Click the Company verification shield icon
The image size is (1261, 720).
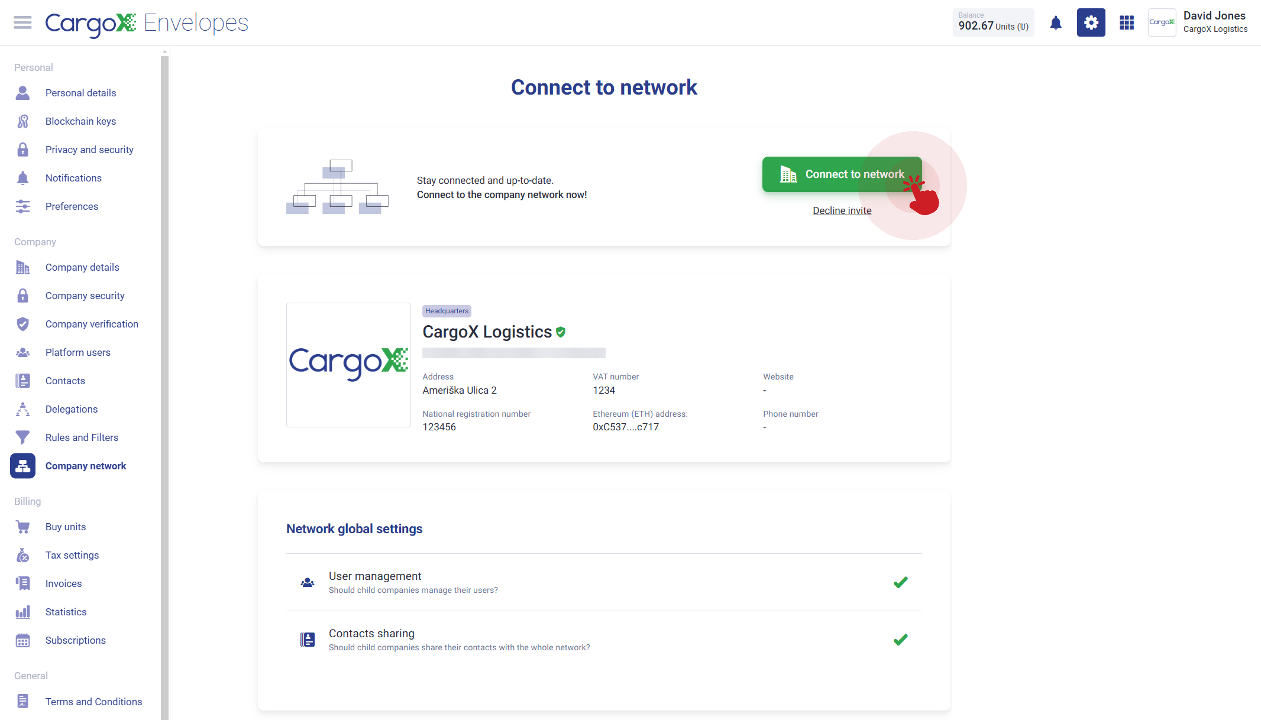click(x=22, y=324)
